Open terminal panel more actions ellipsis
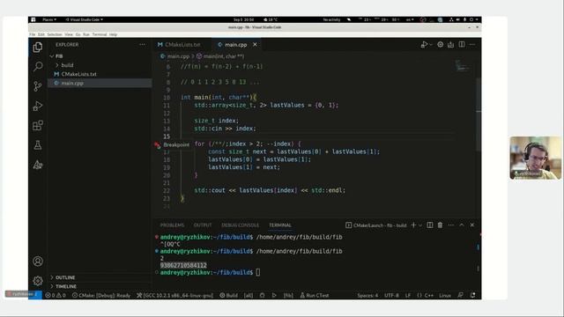 (x=451, y=225)
